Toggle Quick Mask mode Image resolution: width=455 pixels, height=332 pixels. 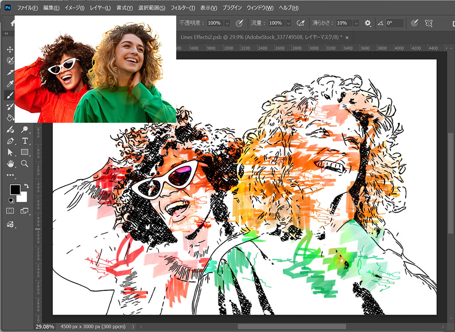tap(10, 211)
